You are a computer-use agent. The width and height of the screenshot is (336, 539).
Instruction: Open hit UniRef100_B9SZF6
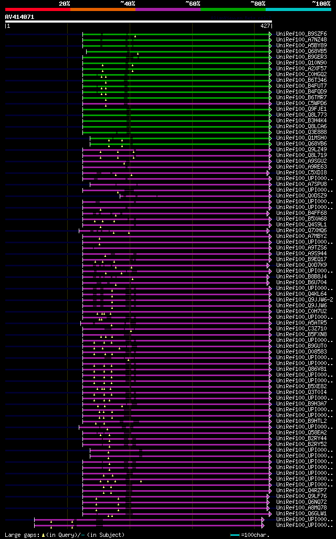pyautogui.click(x=301, y=34)
